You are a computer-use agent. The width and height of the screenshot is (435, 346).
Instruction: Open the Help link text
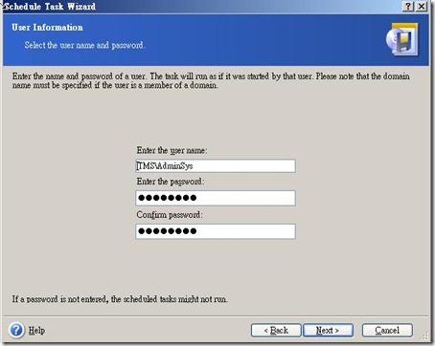click(x=36, y=331)
